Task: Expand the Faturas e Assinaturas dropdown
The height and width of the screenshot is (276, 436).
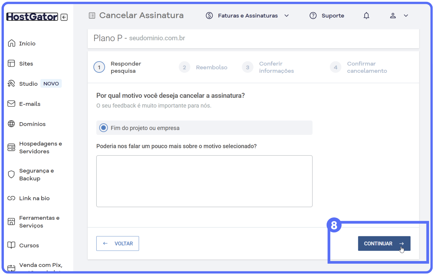Action: [x=286, y=16]
